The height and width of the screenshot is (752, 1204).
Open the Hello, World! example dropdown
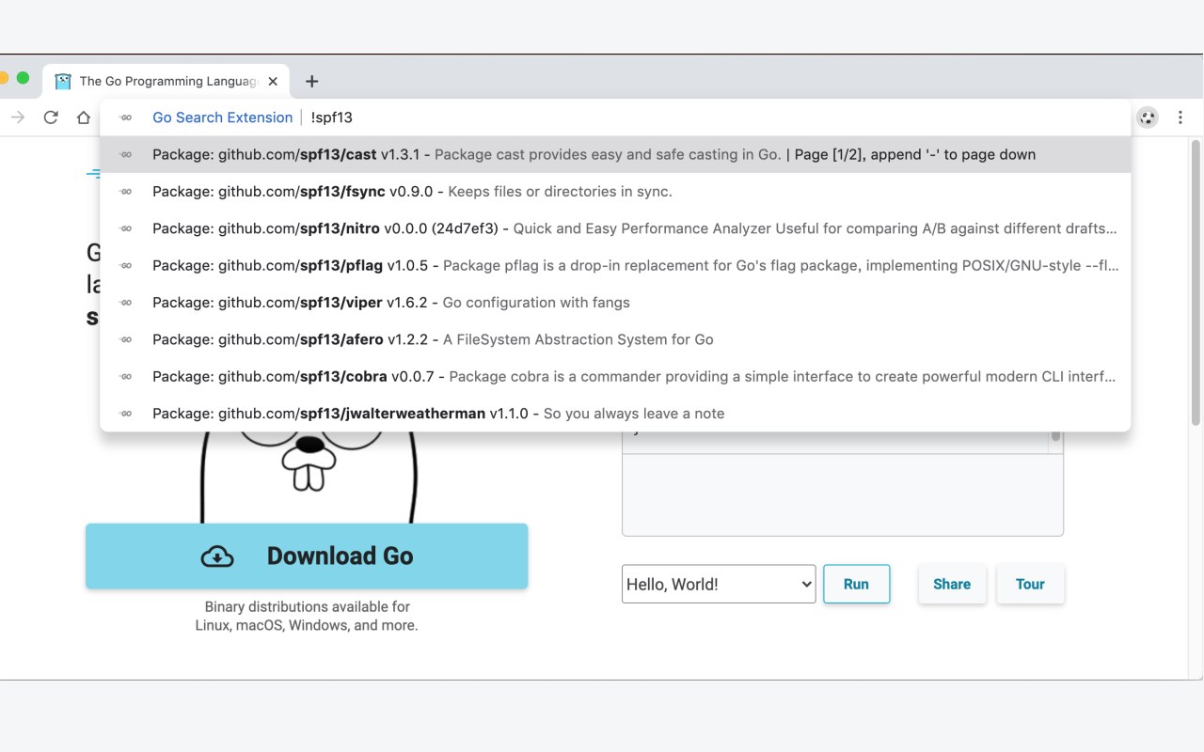coord(719,584)
